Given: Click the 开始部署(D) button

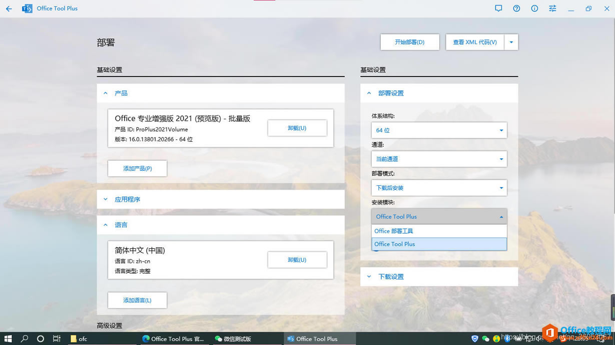Looking at the screenshot, I should click(x=410, y=42).
